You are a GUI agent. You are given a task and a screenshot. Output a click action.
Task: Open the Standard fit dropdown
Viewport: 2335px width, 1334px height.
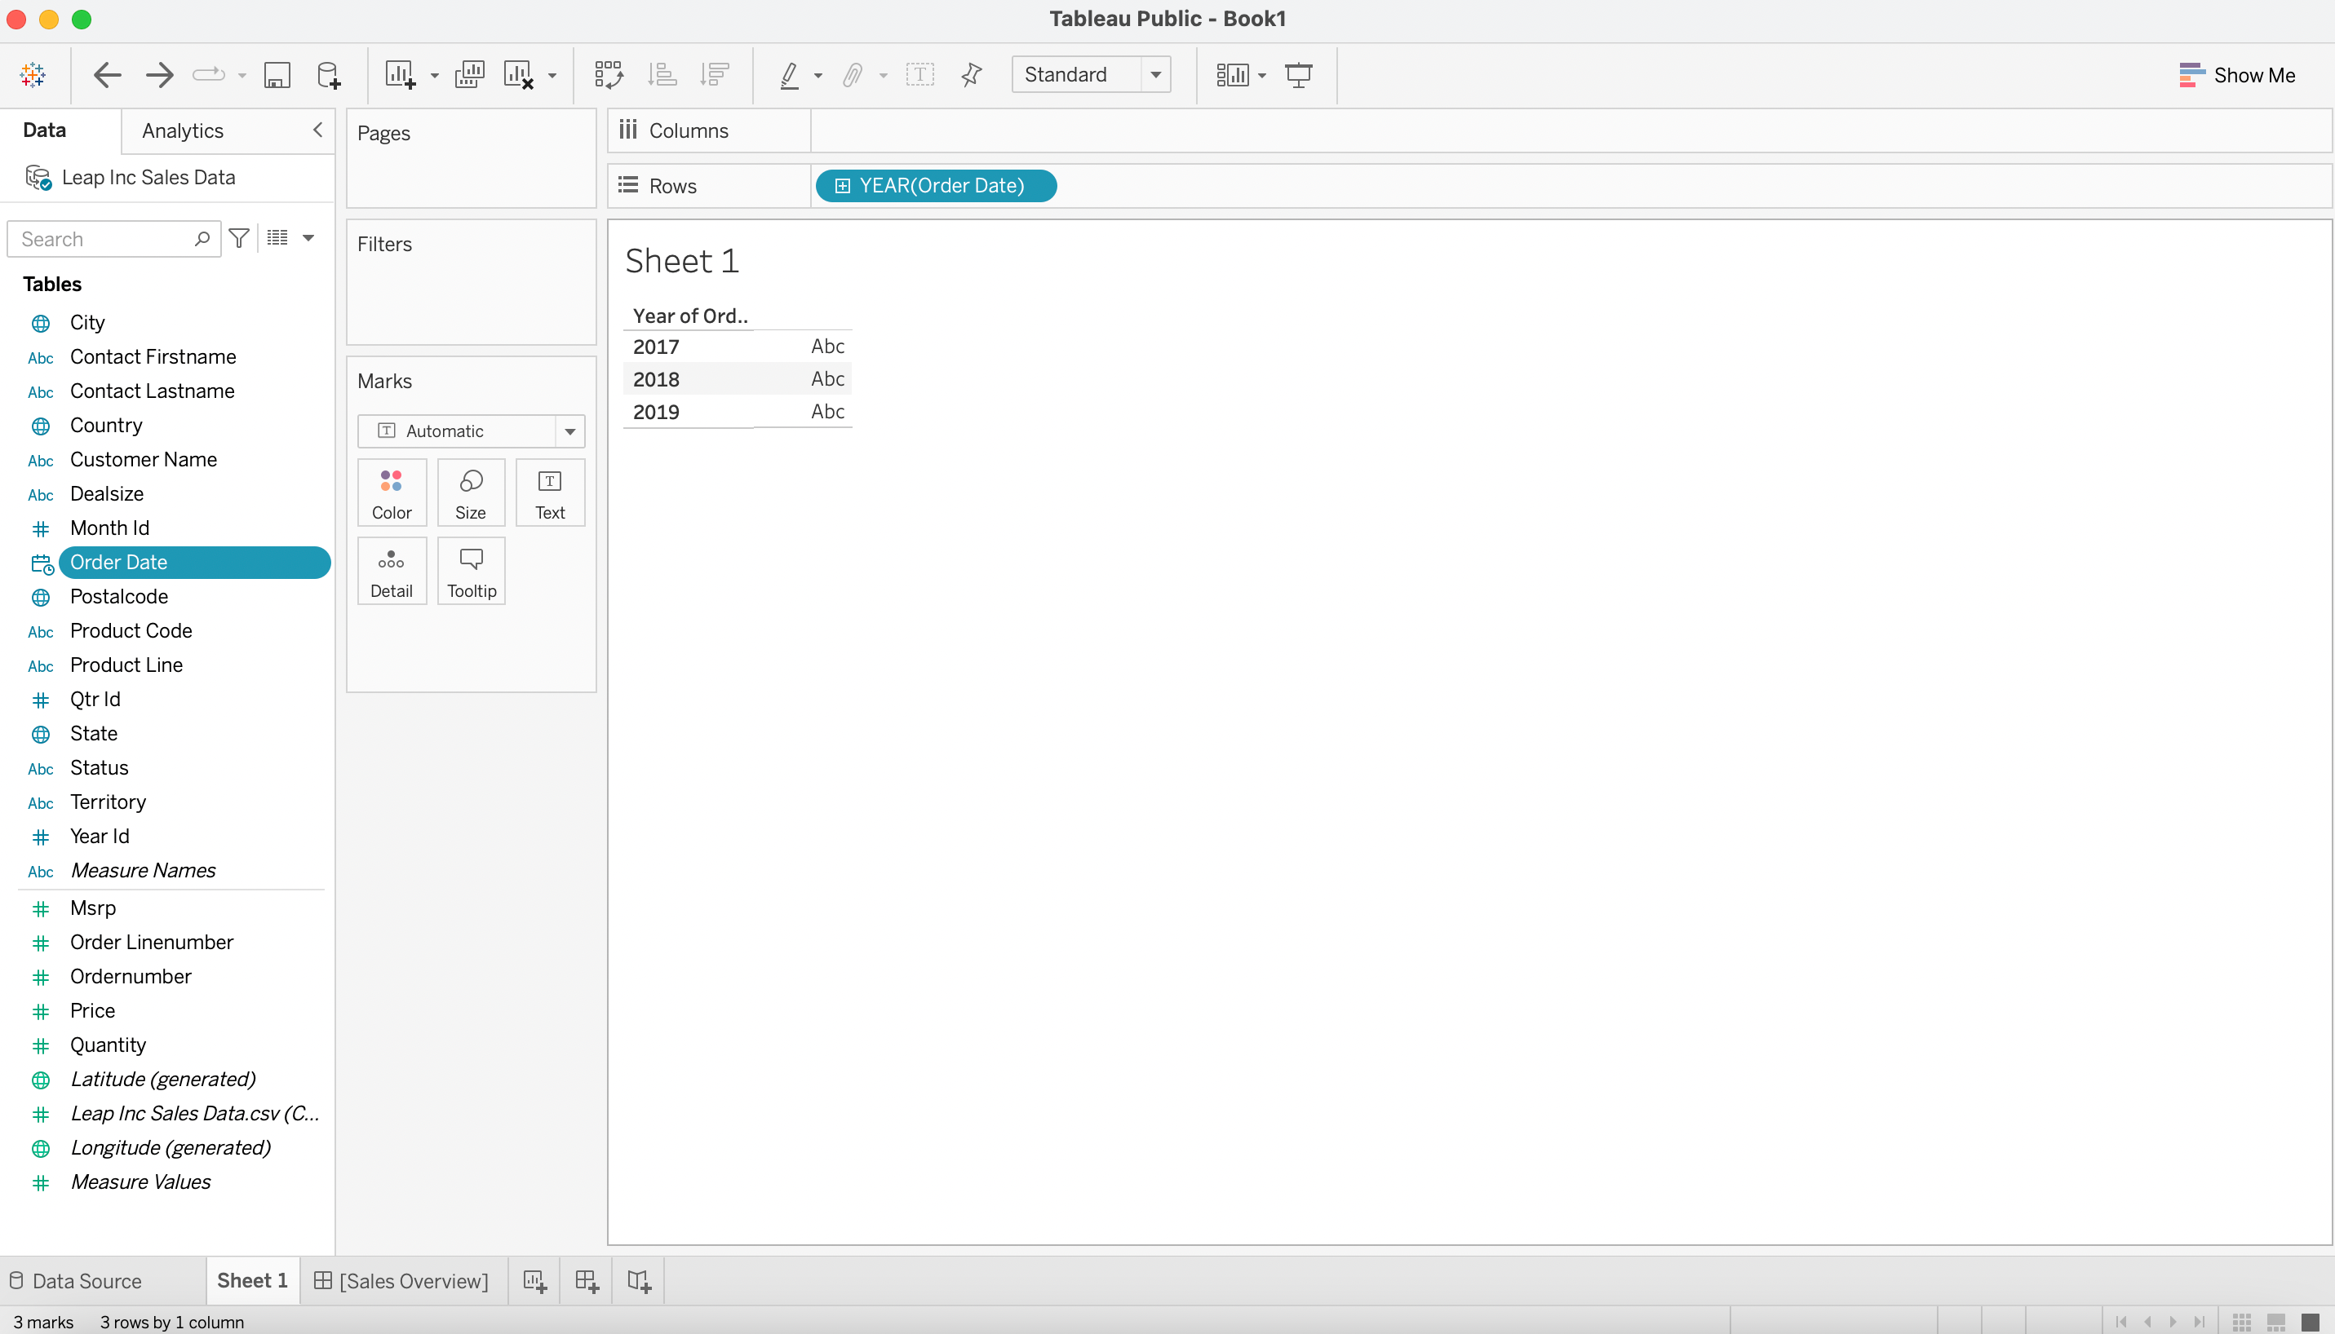[x=1156, y=75]
